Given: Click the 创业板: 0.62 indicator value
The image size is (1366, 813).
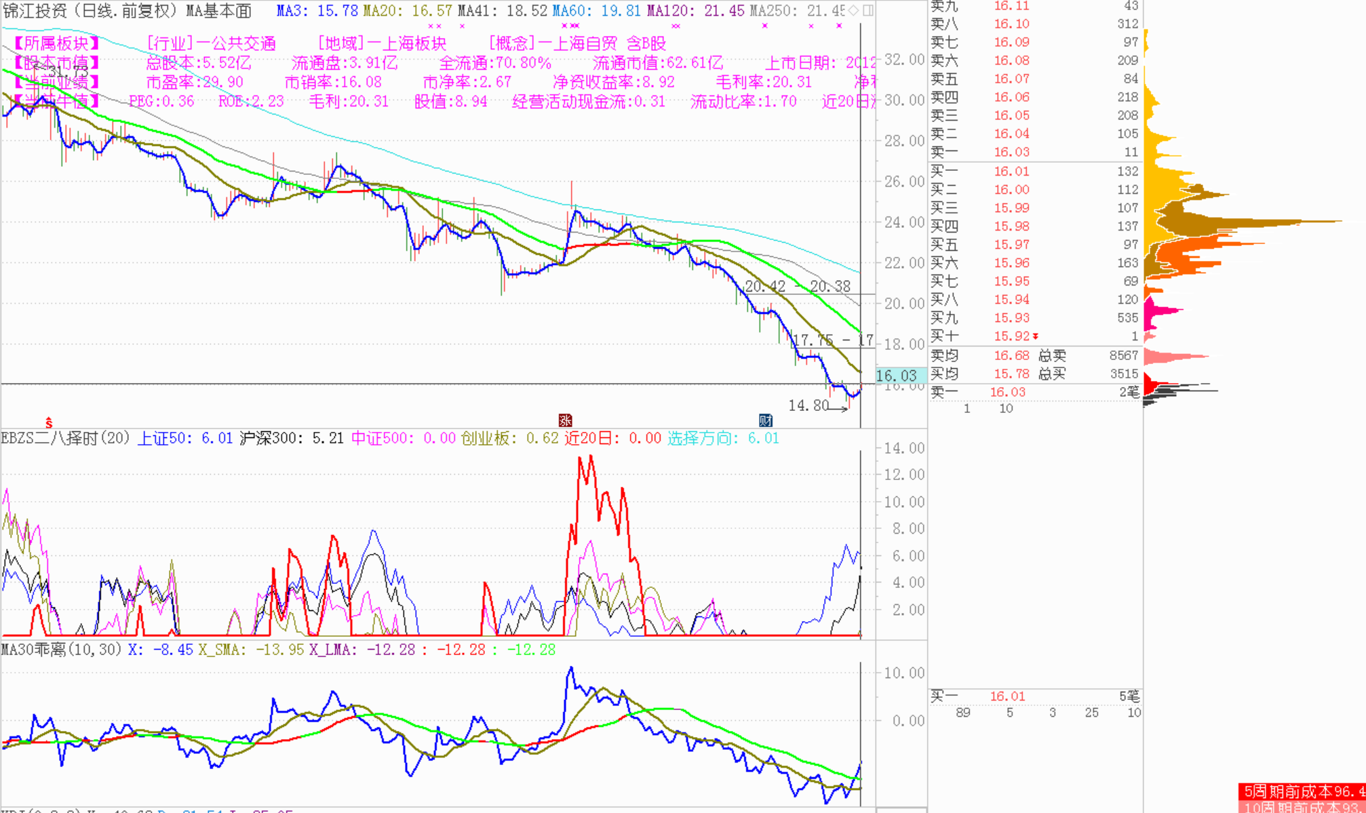Looking at the screenshot, I should point(509,438).
